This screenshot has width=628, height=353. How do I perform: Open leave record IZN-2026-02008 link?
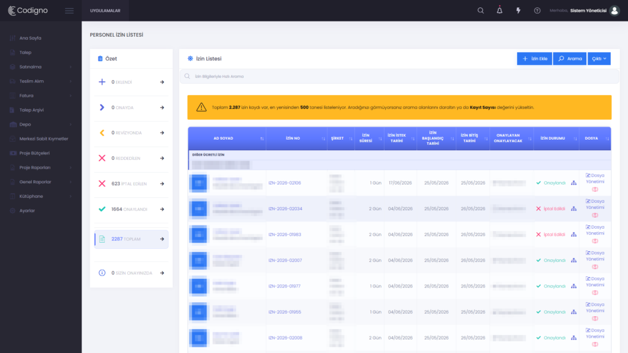(x=285, y=338)
